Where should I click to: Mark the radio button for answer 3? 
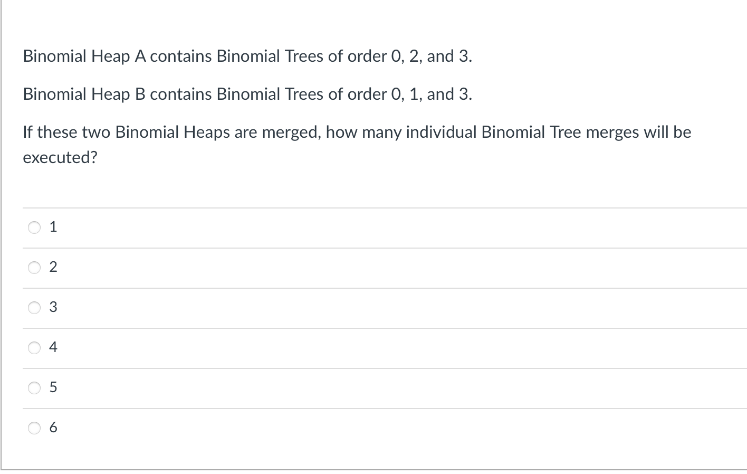34,308
